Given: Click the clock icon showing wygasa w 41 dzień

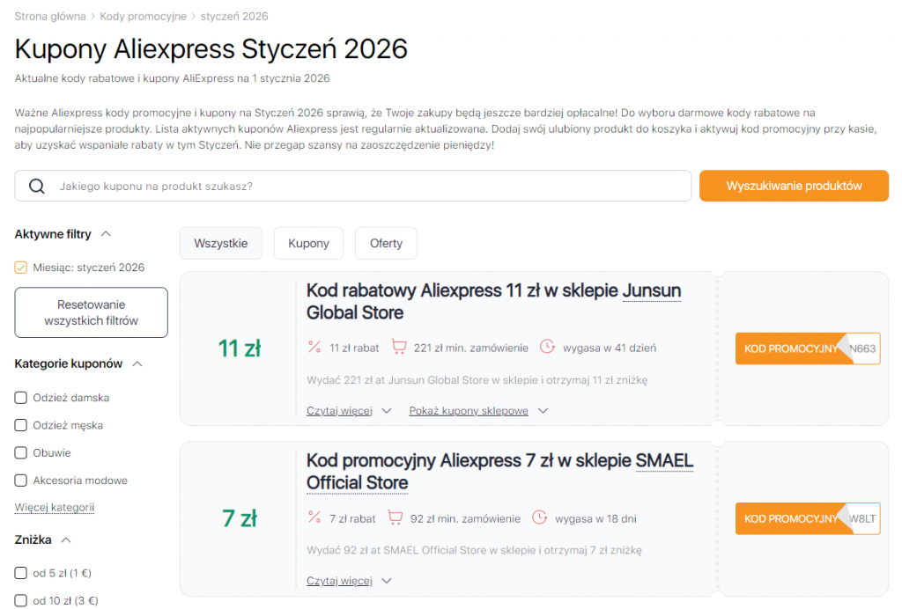Looking at the screenshot, I should coord(549,347).
